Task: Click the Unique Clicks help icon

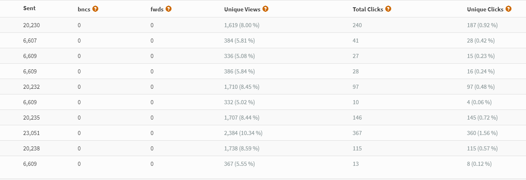Action: click(509, 9)
